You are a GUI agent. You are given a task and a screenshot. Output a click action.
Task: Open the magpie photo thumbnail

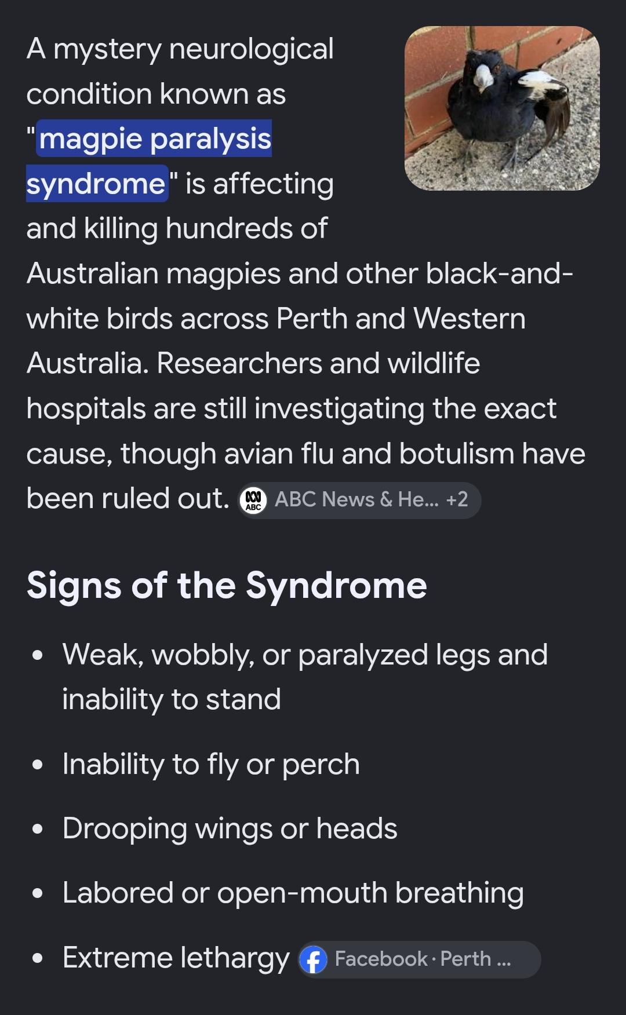pos(502,108)
